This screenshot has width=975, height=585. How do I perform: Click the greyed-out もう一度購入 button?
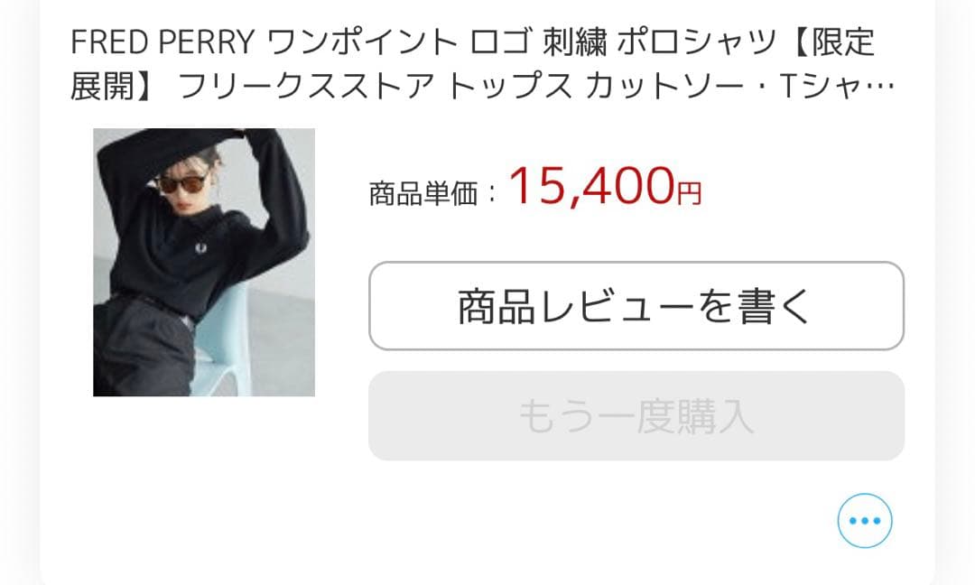coord(636,416)
